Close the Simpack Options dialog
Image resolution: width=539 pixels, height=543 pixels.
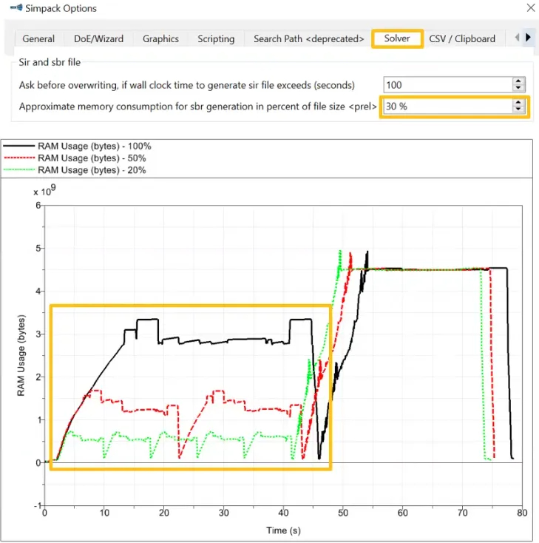528,9
